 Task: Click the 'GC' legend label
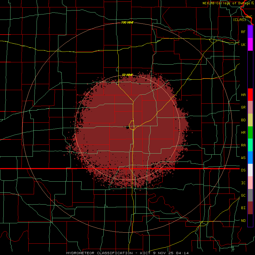click(x=243, y=195)
